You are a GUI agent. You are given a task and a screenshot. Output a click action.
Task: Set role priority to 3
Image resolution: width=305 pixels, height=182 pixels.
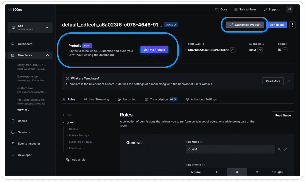coord(237,172)
